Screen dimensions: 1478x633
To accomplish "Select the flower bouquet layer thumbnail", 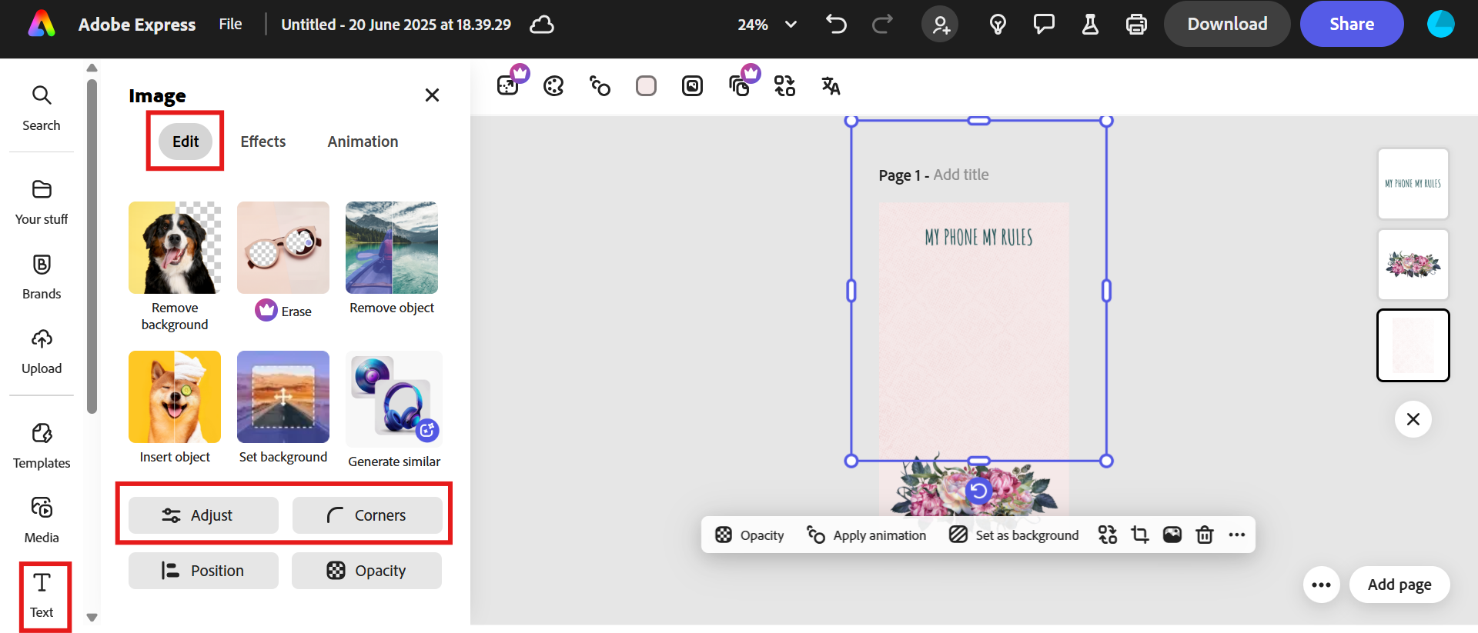I will coord(1413,265).
